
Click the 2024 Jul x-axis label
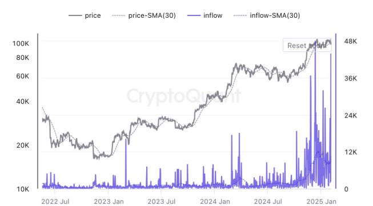268,201
